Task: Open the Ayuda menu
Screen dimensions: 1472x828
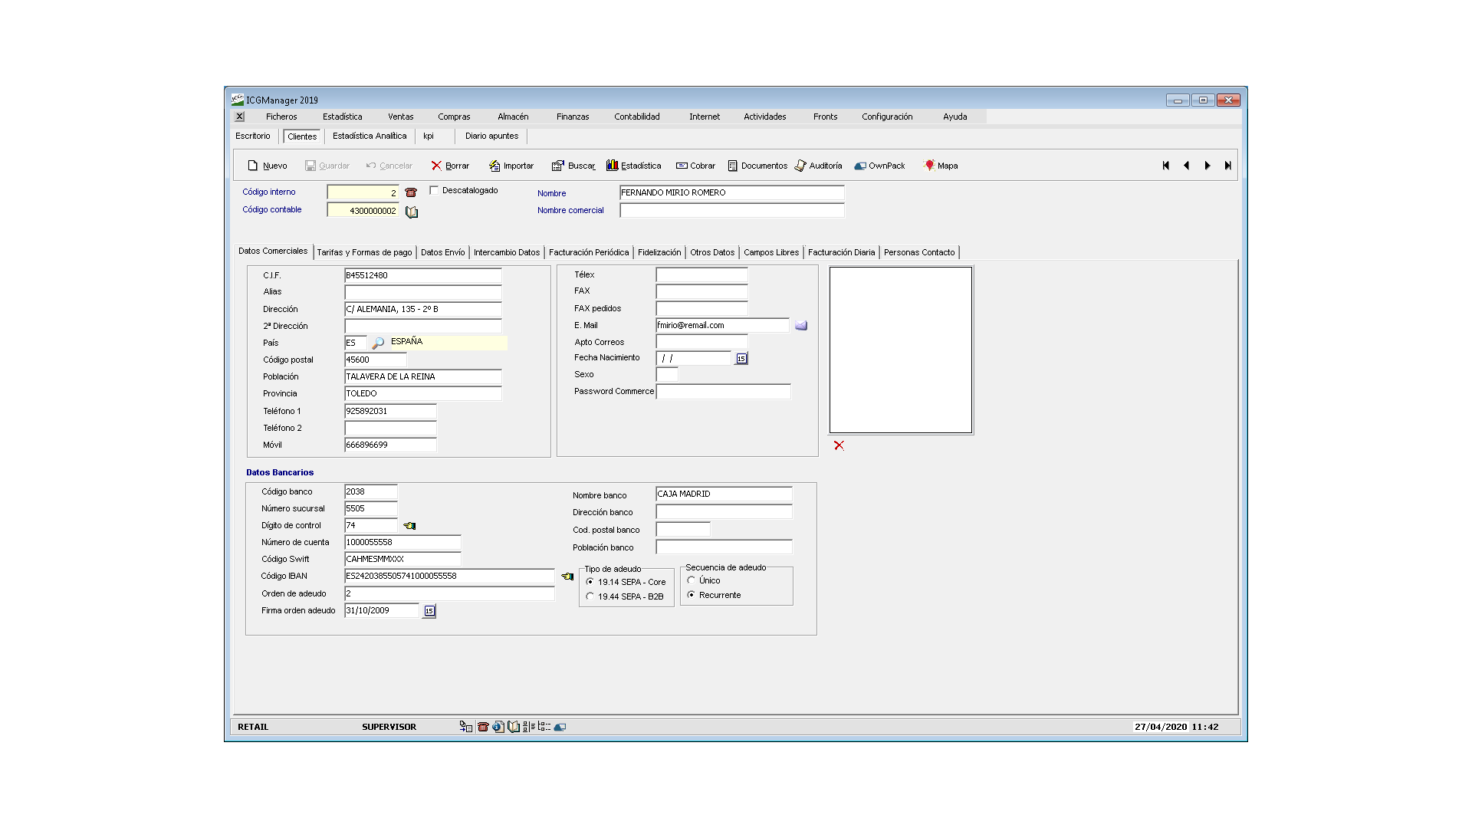Action: [955, 117]
